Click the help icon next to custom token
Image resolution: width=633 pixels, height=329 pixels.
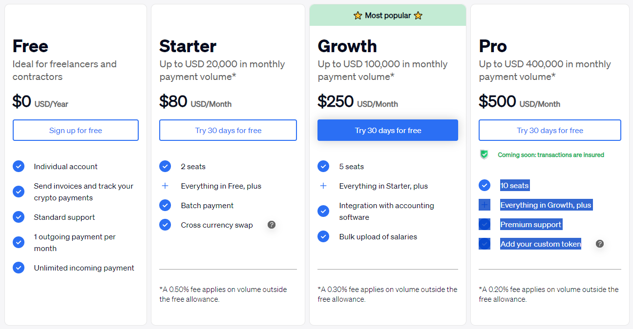pyautogui.click(x=600, y=244)
